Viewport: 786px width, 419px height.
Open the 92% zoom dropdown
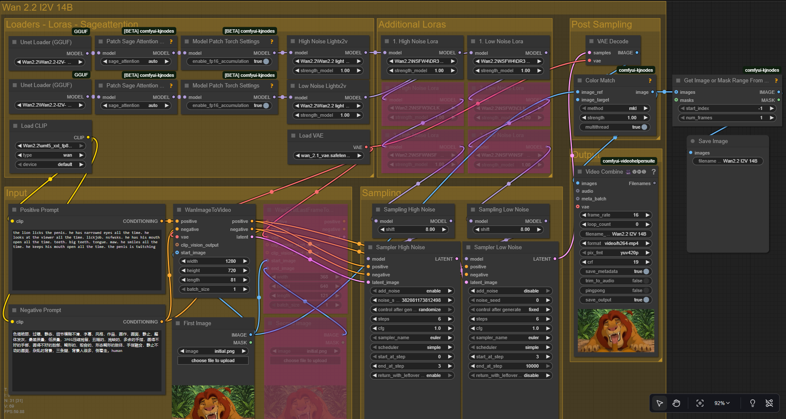pyautogui.click(x=721, y=403)
